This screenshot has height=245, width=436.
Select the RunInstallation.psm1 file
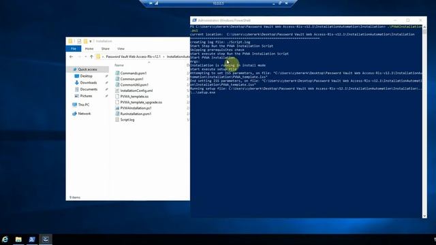136,114
